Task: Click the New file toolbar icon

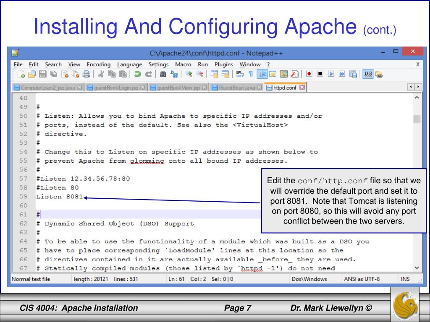Action: coord(21,74)
